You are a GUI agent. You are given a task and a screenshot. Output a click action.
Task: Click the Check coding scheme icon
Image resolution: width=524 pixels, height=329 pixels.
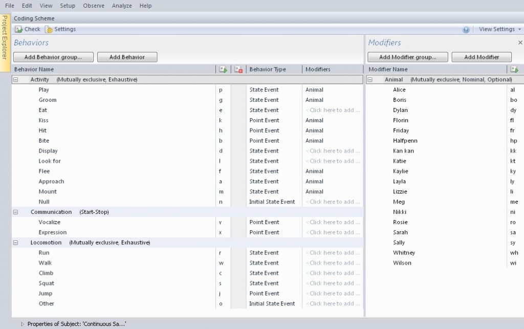(x=19, y=29)
